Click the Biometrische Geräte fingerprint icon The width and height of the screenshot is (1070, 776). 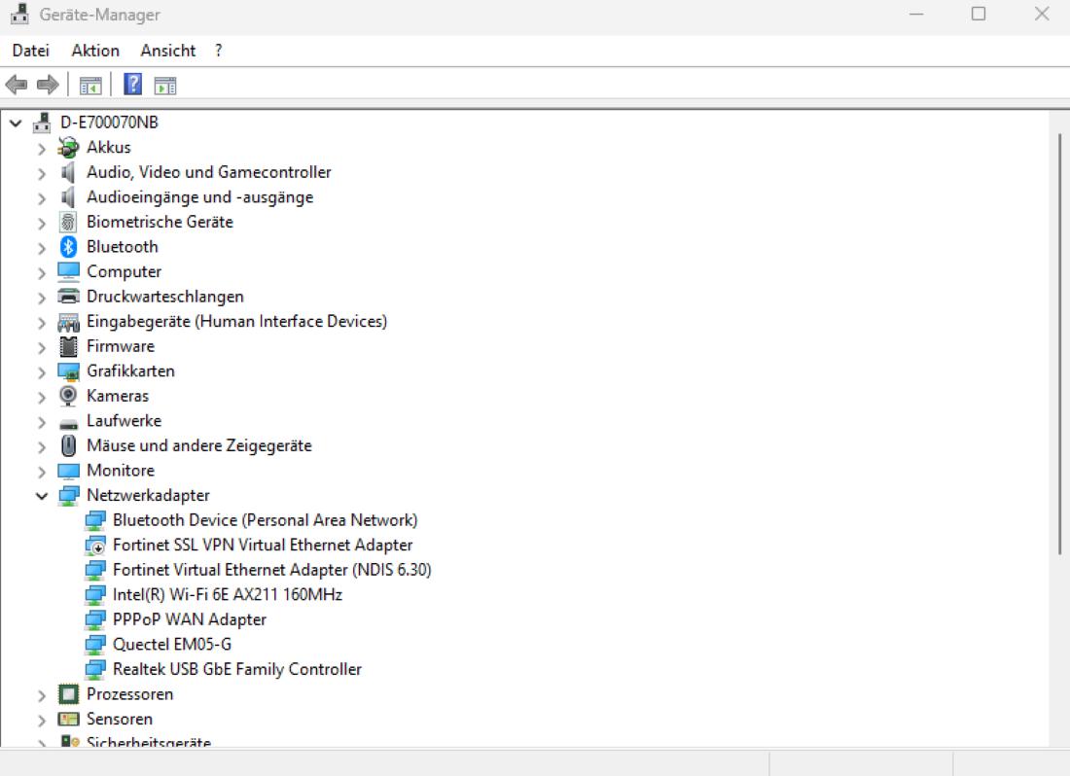(68, 222)
